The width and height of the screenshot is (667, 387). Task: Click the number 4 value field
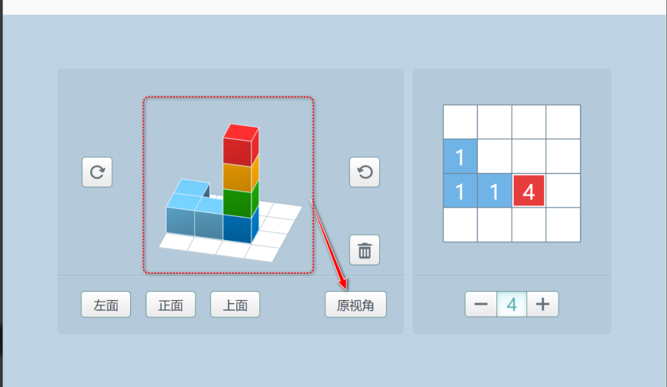511,304
